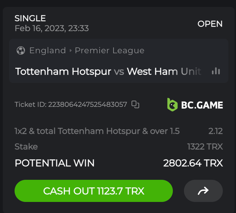Click the Feb 16, 2023 bet timestamp
236x213 pixels.
click(52, 28)
